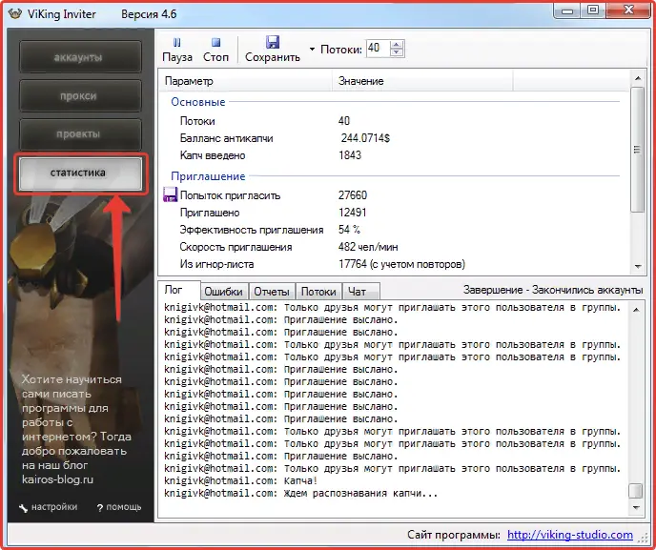Click the Pause icon in toolbar
656x550 pixels.
177,43
